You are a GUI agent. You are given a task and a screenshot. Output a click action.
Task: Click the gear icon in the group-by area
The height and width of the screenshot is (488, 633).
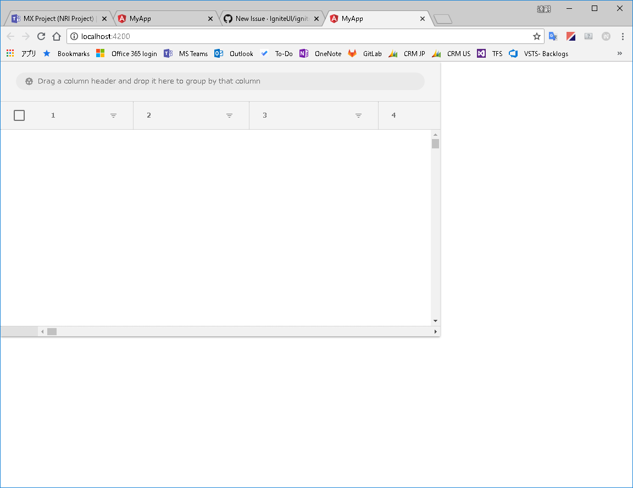(29, 81)
